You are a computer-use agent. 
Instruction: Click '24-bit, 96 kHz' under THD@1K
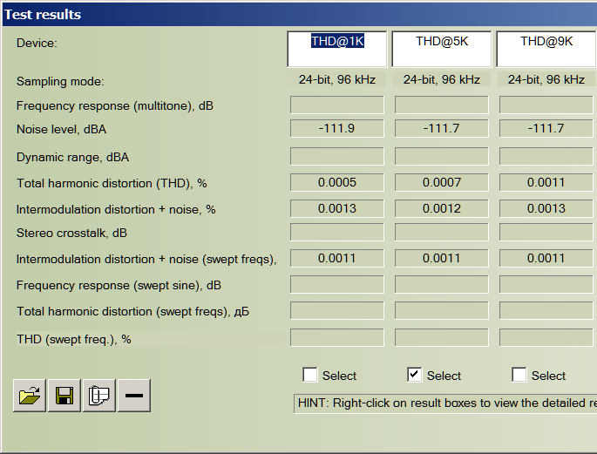(x=337, y=79)
